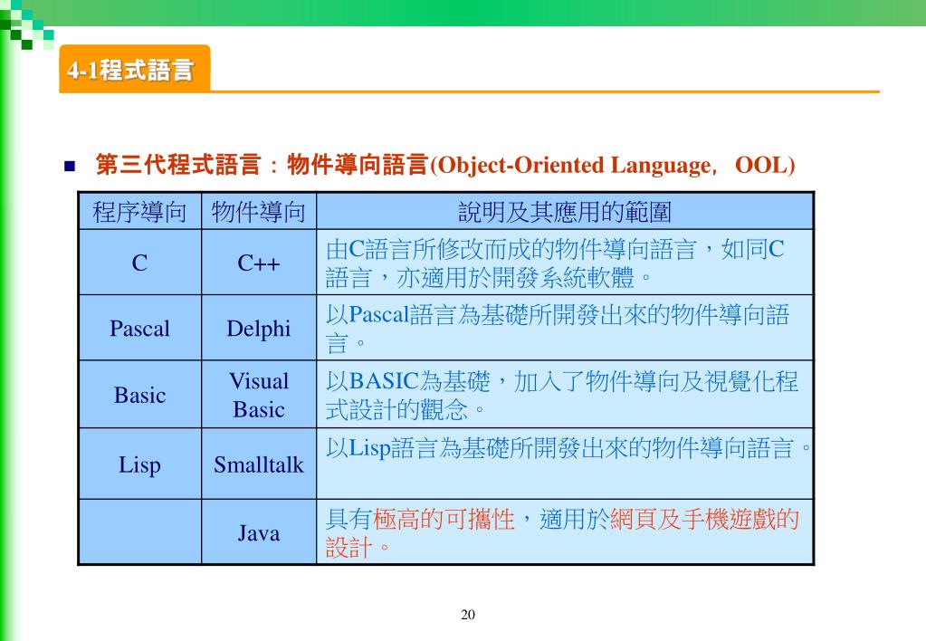Screen dimensions: 926x641
Task: Click the Java description 具有極高的可攜性
Action: (x=565, y=532)
